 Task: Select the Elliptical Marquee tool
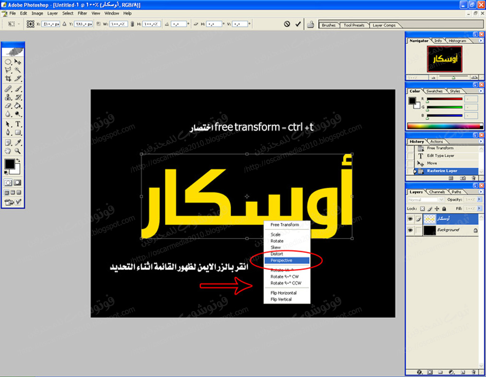(x=8, y=62)
